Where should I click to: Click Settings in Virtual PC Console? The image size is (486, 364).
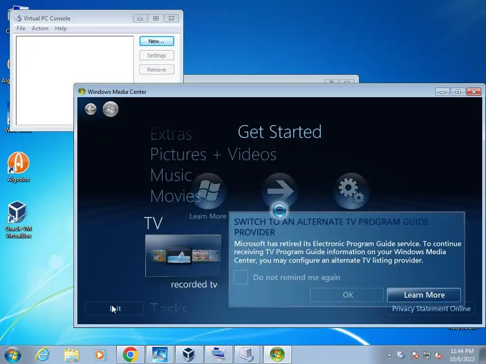tap(157, 55)
